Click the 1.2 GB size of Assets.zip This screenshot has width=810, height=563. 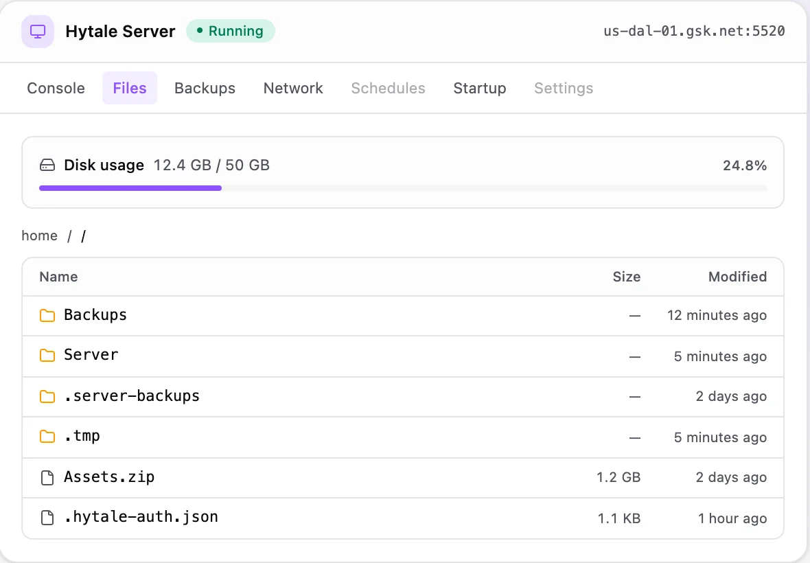coord(618,477)
